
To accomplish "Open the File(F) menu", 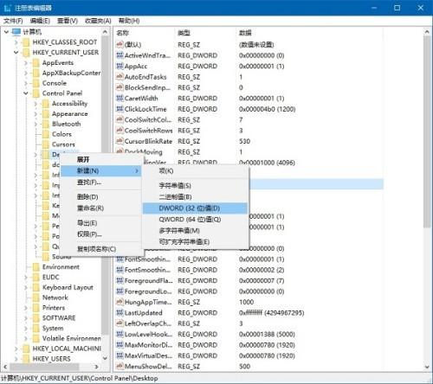I will [13, 21].
